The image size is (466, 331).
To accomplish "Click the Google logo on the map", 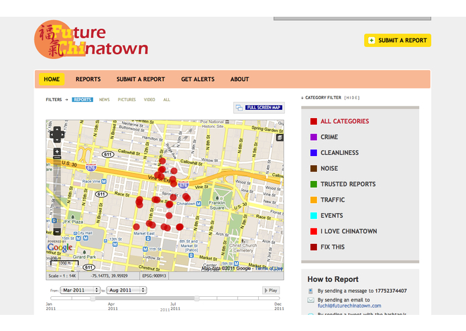I will [x=60, y=247].
